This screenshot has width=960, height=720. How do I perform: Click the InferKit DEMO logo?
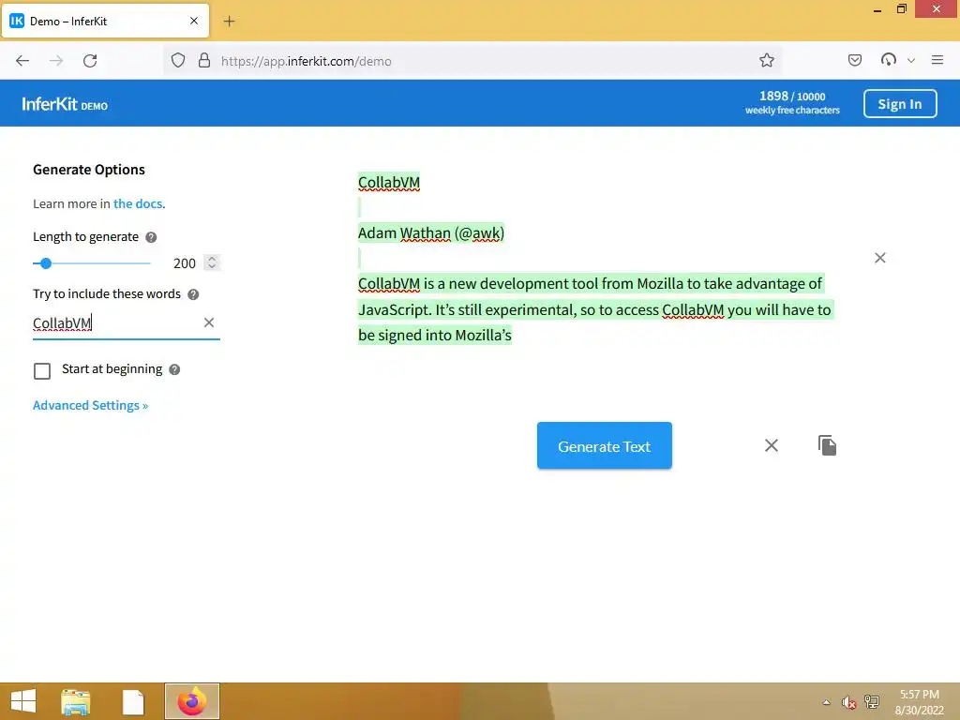point(65,105)
